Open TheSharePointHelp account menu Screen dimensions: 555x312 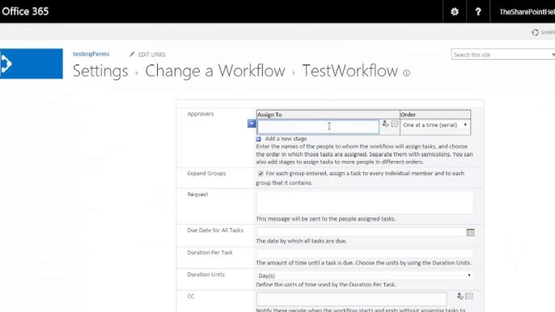point(527,11)
